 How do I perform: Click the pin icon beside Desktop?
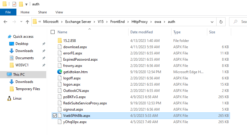pos(44,44)
